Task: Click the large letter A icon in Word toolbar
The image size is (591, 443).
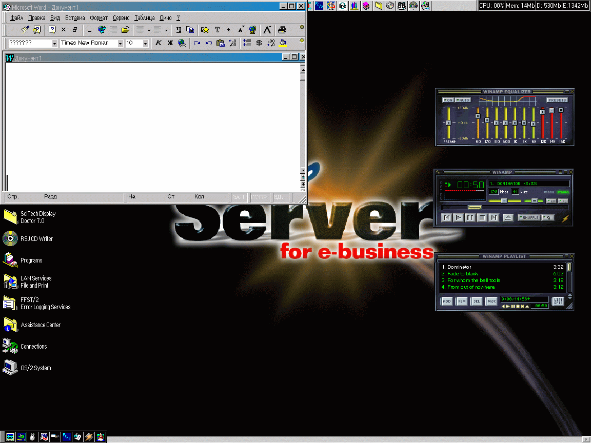Action: pyautogui.click(x=267, y=30)
